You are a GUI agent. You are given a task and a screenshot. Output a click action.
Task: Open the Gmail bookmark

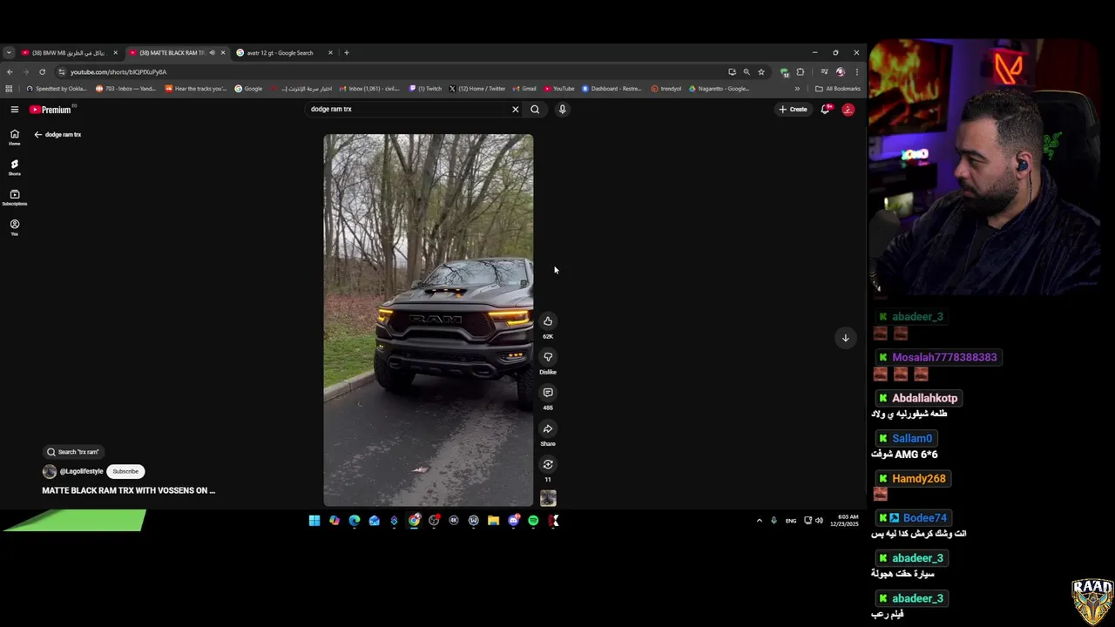pos(524,88)
